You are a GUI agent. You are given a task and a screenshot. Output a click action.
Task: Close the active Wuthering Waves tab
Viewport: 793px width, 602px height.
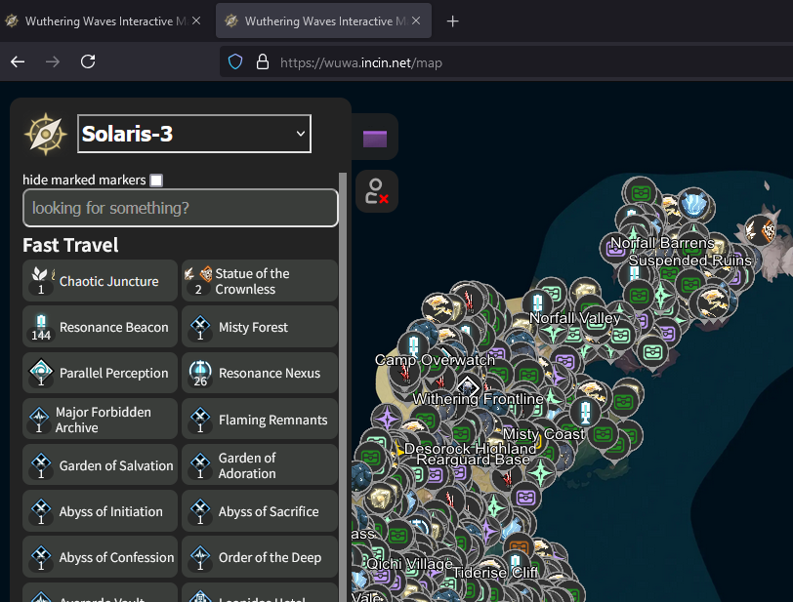416,20
